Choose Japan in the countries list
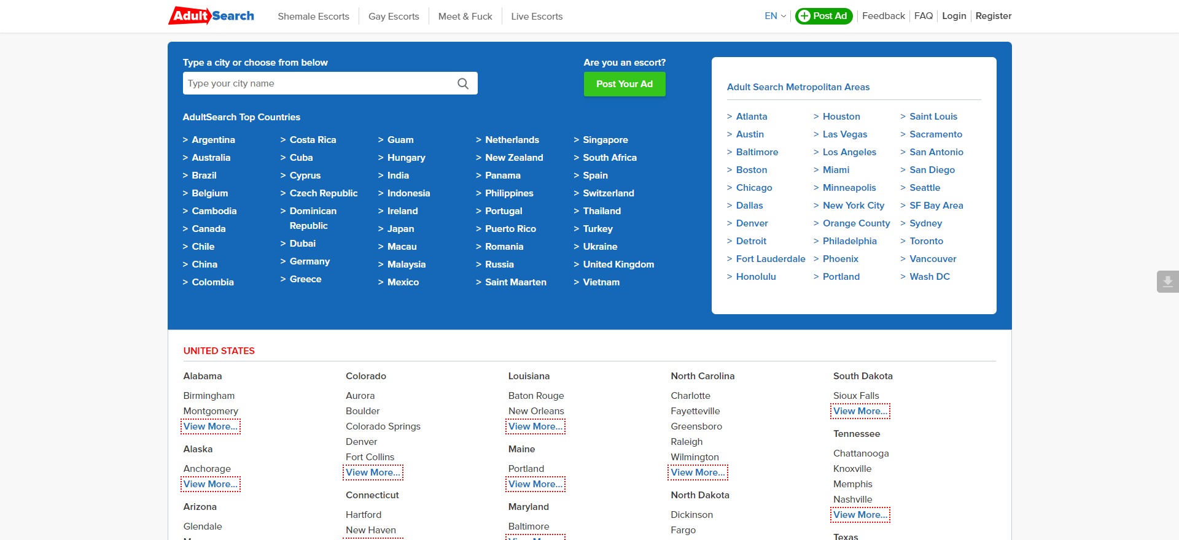The height and width of the screenshot is (540, 1179). tap(400, 229)
